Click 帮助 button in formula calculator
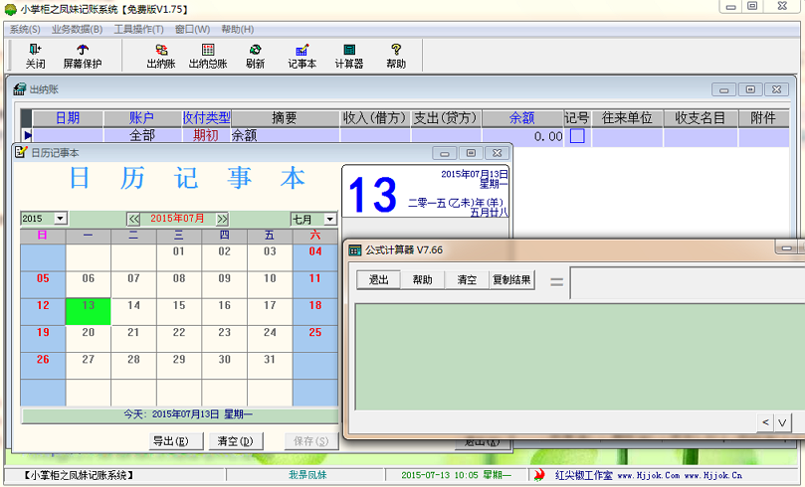The image size is (805, 487). pyautogui.click(x=423, y=280)
